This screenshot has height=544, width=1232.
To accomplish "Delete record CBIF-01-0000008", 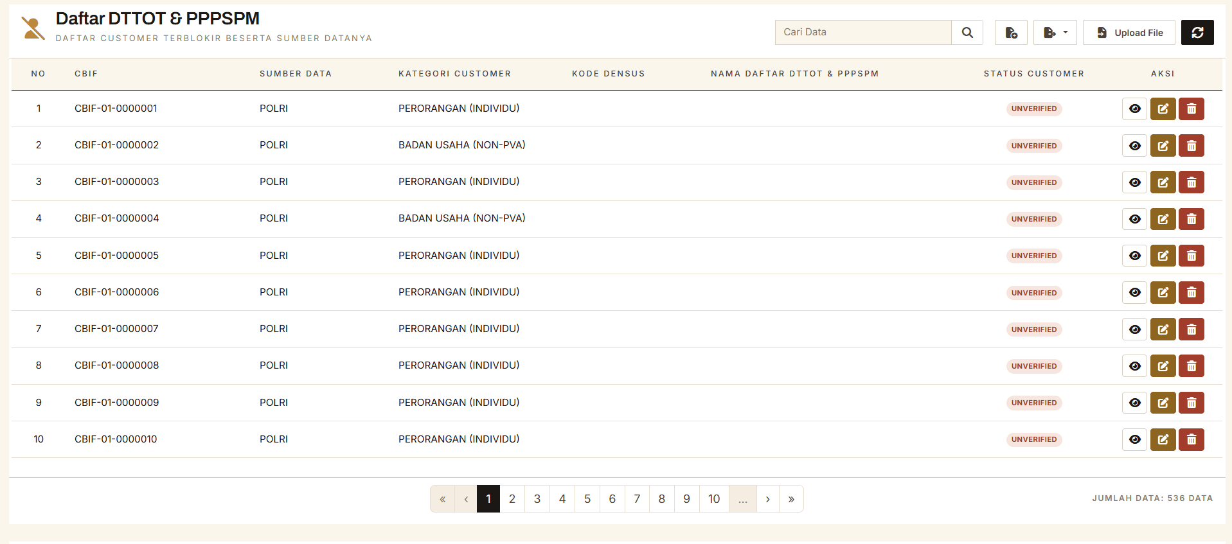I will point(1192,366).
